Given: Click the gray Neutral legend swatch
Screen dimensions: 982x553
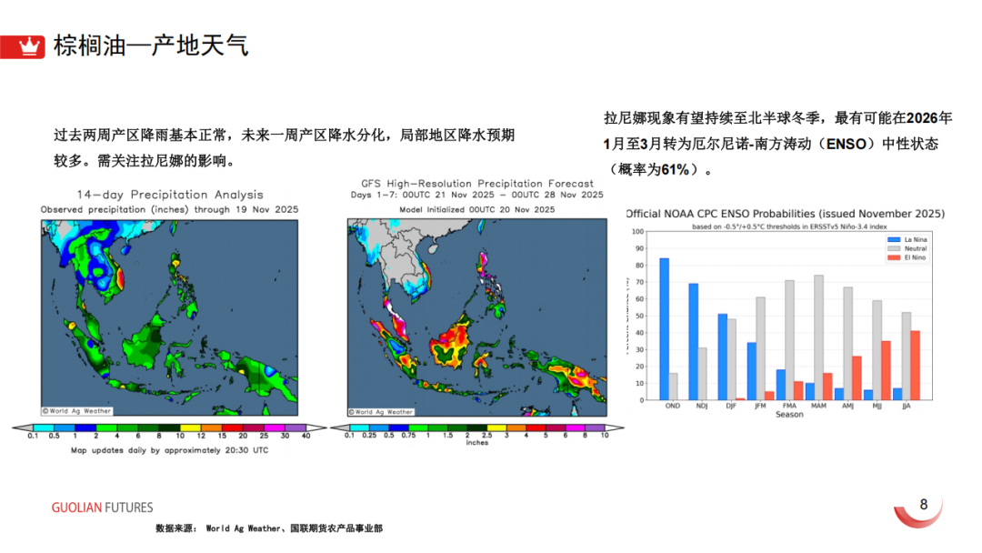Looking at the screenshot, I should pyautogui.click(x=894, y=248).
